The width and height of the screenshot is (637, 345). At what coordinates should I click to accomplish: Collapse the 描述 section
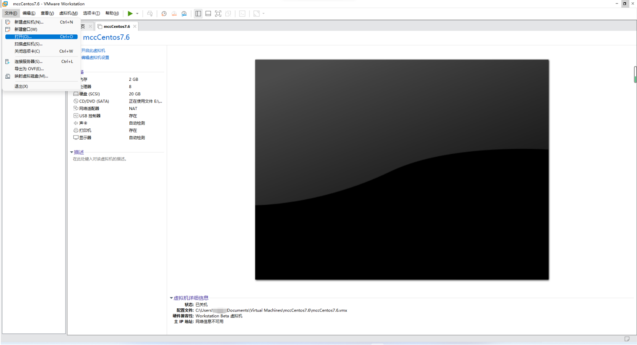[x=72, y=152]
